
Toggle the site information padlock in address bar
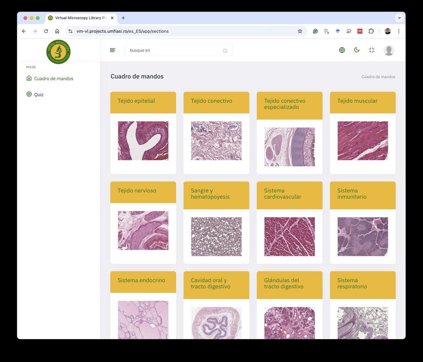[x=70, y=31]
